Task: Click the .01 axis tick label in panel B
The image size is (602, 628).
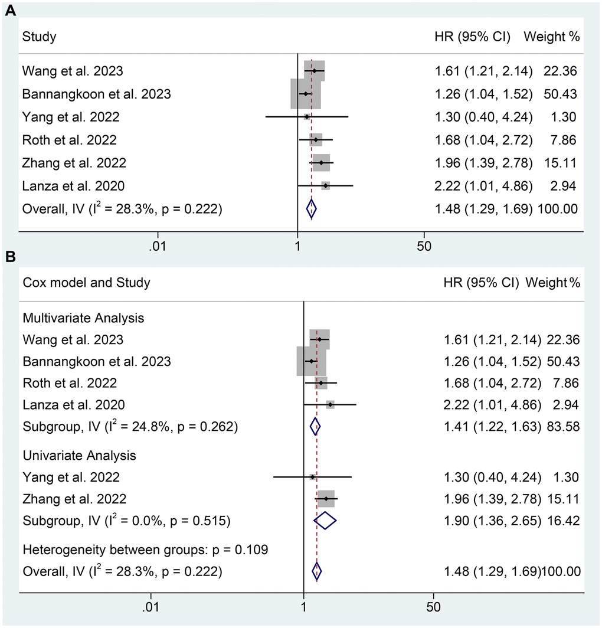Action: [150, 607]
